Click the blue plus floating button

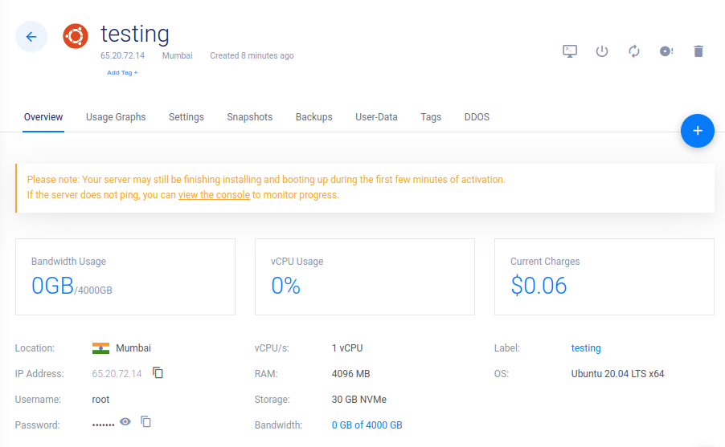(x=697, y=131)
